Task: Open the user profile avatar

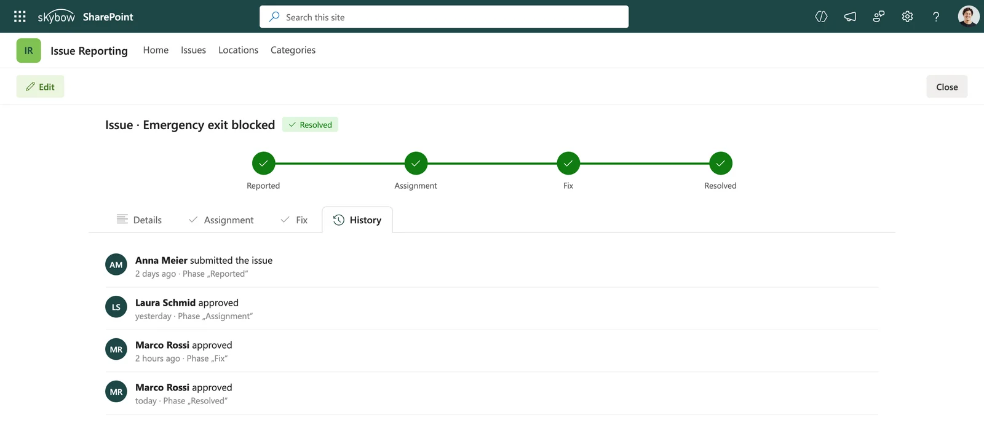Action: [969, 17]
